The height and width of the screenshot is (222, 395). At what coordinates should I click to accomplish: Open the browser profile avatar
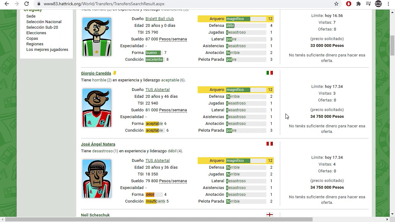tap(378, 4)
